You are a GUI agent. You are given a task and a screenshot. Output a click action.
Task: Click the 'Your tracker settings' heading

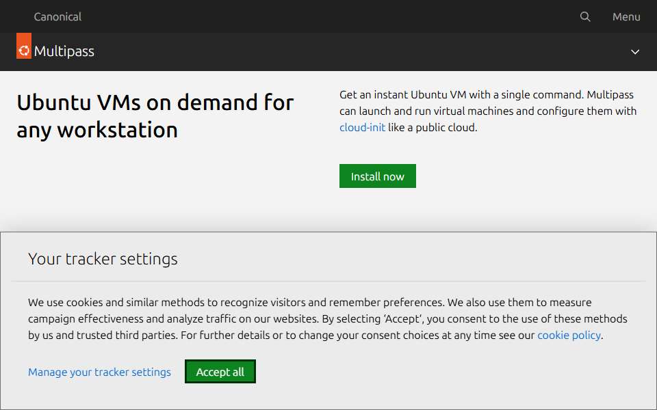pyautogui.click(x=103, y=259)
